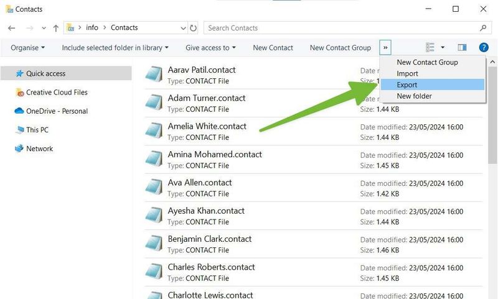Click the Forward navigation arrow
The image size is (498, 299).
coord(30,28)
